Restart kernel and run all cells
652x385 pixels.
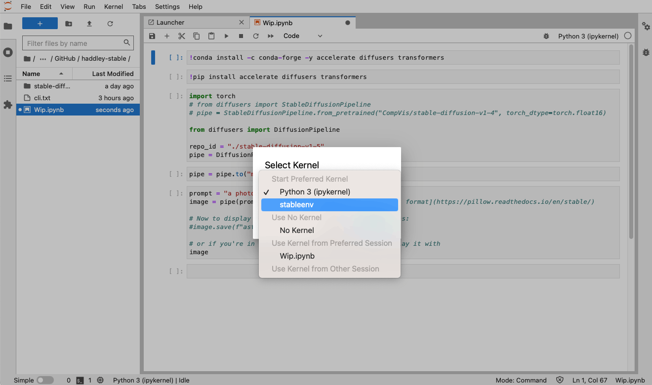pos(271,36)
